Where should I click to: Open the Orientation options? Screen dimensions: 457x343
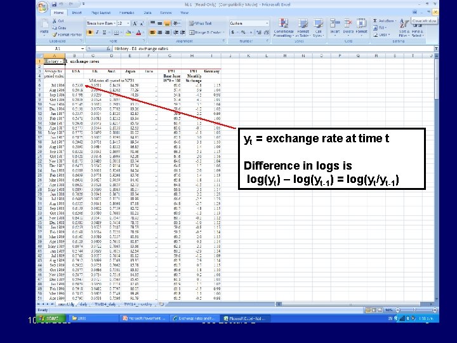[x=176, y=24]
